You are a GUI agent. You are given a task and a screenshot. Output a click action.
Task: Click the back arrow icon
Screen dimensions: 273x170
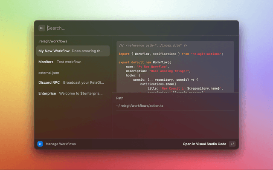point(42,28)
